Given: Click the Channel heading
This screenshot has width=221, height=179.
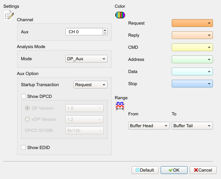Looking at the screenshot, I should point(25,20).
